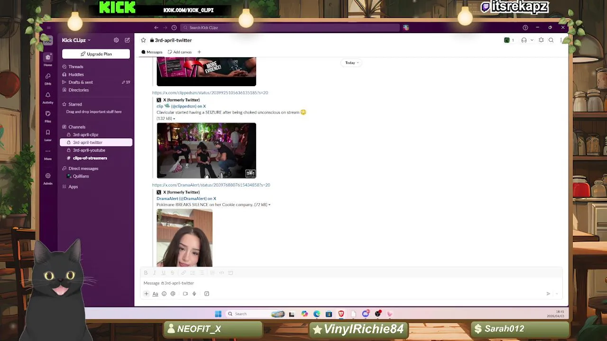
Task: Toggle underline formatting in the composer
Action: pos(164,273)
